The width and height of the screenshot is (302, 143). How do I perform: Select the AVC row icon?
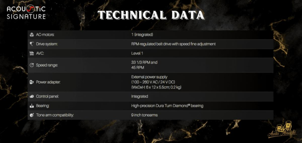(31, 53)
